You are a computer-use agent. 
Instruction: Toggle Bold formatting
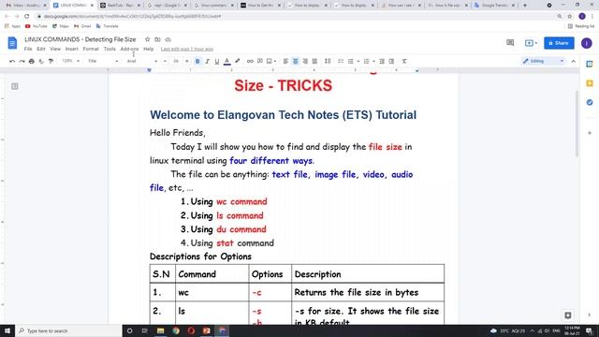(197, 61)
